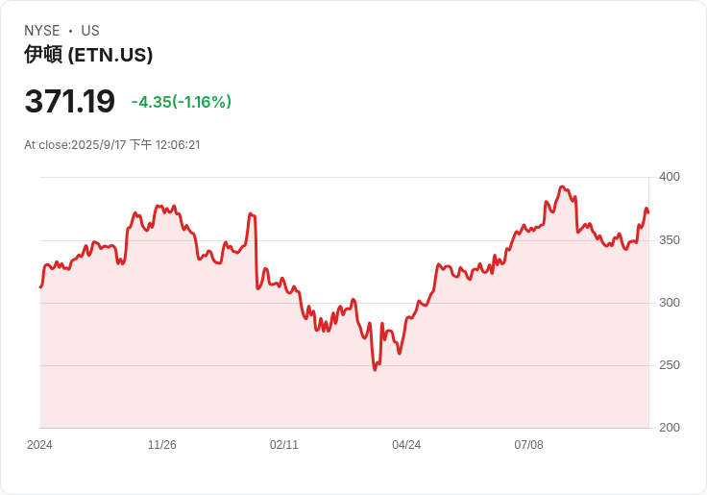Screen dimensions: 707x495
Task: Click the 350 y-axis label
Action: [669, 240]
